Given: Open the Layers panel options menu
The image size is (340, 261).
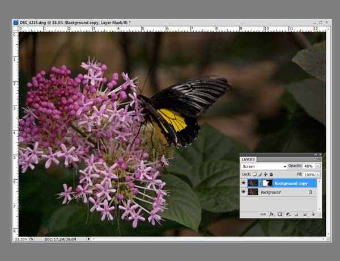Looking at the screenshot, I should coord(318,159).
